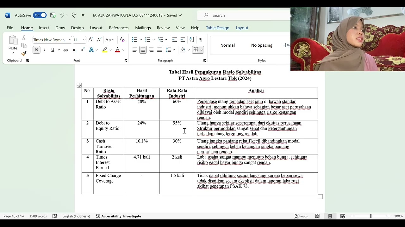The image size is (405, 227).
Task: Toggle Center alignment button
Action: click(143, 50)
